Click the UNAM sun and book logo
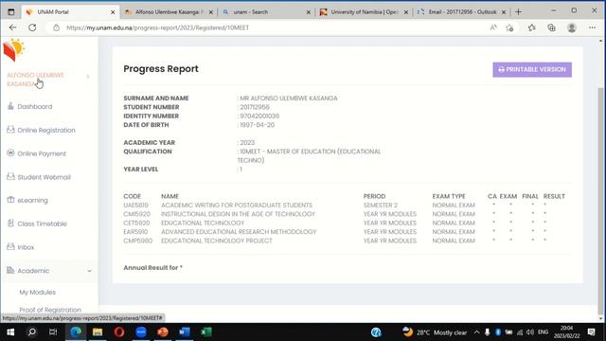This screenshot has height=341, width=606. tap(14, 50)
